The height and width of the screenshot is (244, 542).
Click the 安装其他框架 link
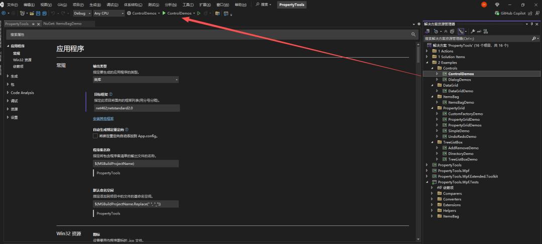pos(103,118)
